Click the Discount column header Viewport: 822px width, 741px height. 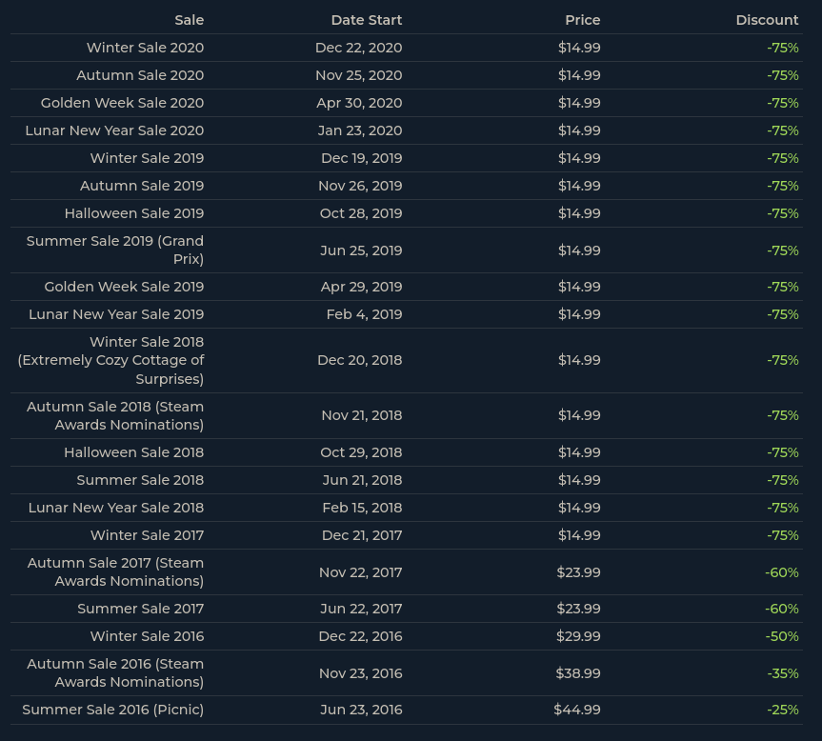(x=767, y=20)
